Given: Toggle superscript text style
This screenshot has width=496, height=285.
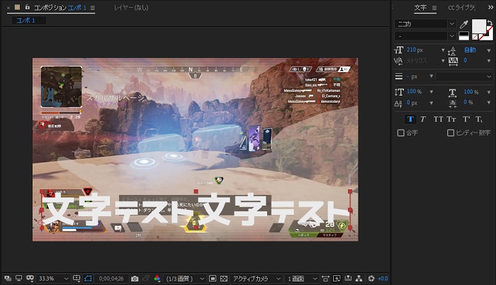Looking at the screenshot, I should pyautogui.click(x=466, y=119).
